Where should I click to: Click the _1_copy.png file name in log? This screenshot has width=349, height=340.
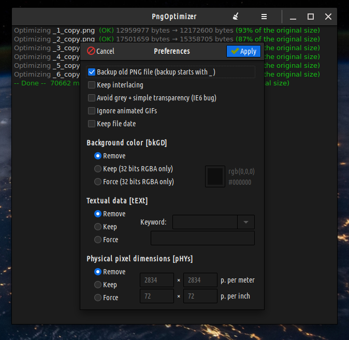74,31
